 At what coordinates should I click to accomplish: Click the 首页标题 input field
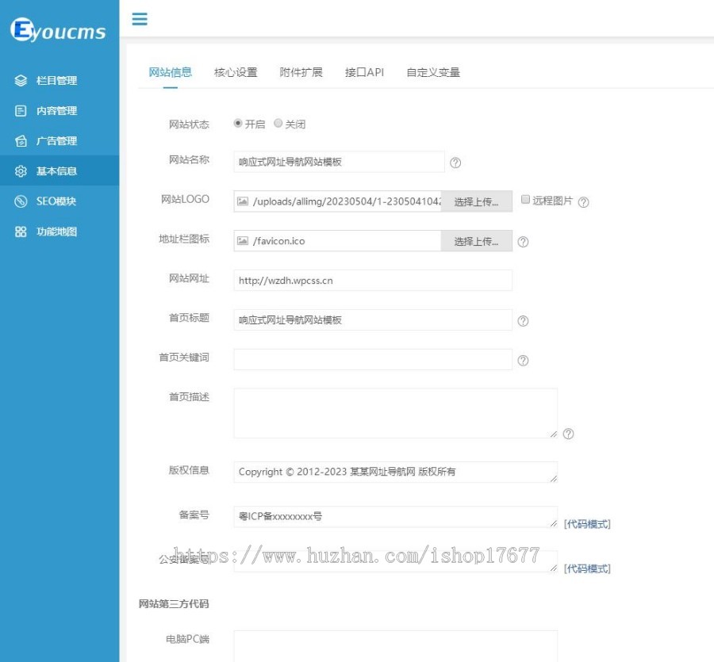tap(373, 320)
